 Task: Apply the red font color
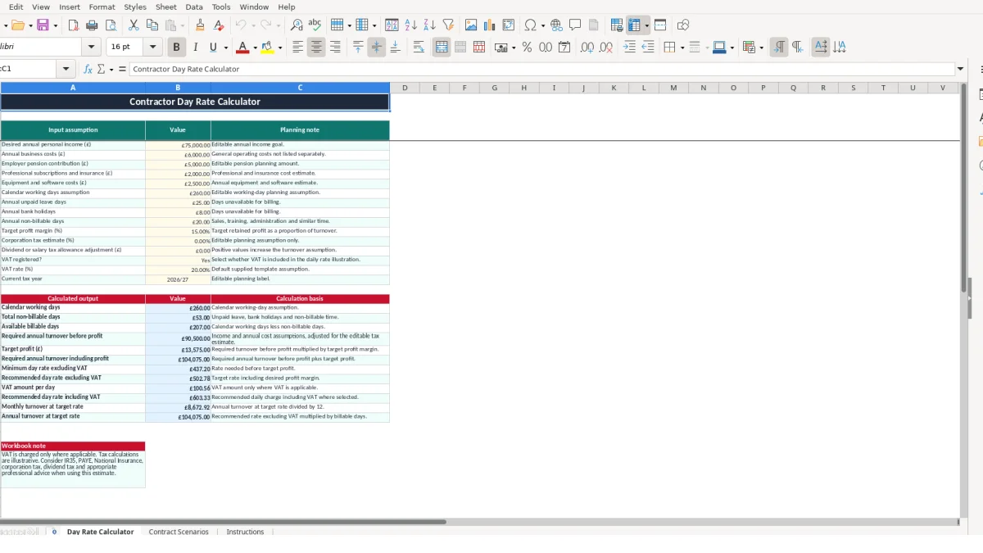click(x=242, y=48)
